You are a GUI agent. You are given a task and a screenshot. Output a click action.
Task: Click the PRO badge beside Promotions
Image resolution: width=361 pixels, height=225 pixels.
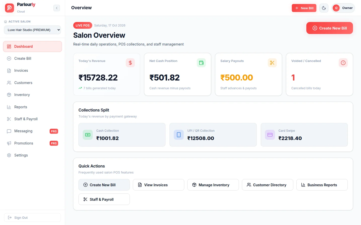[x=54, y=143]
